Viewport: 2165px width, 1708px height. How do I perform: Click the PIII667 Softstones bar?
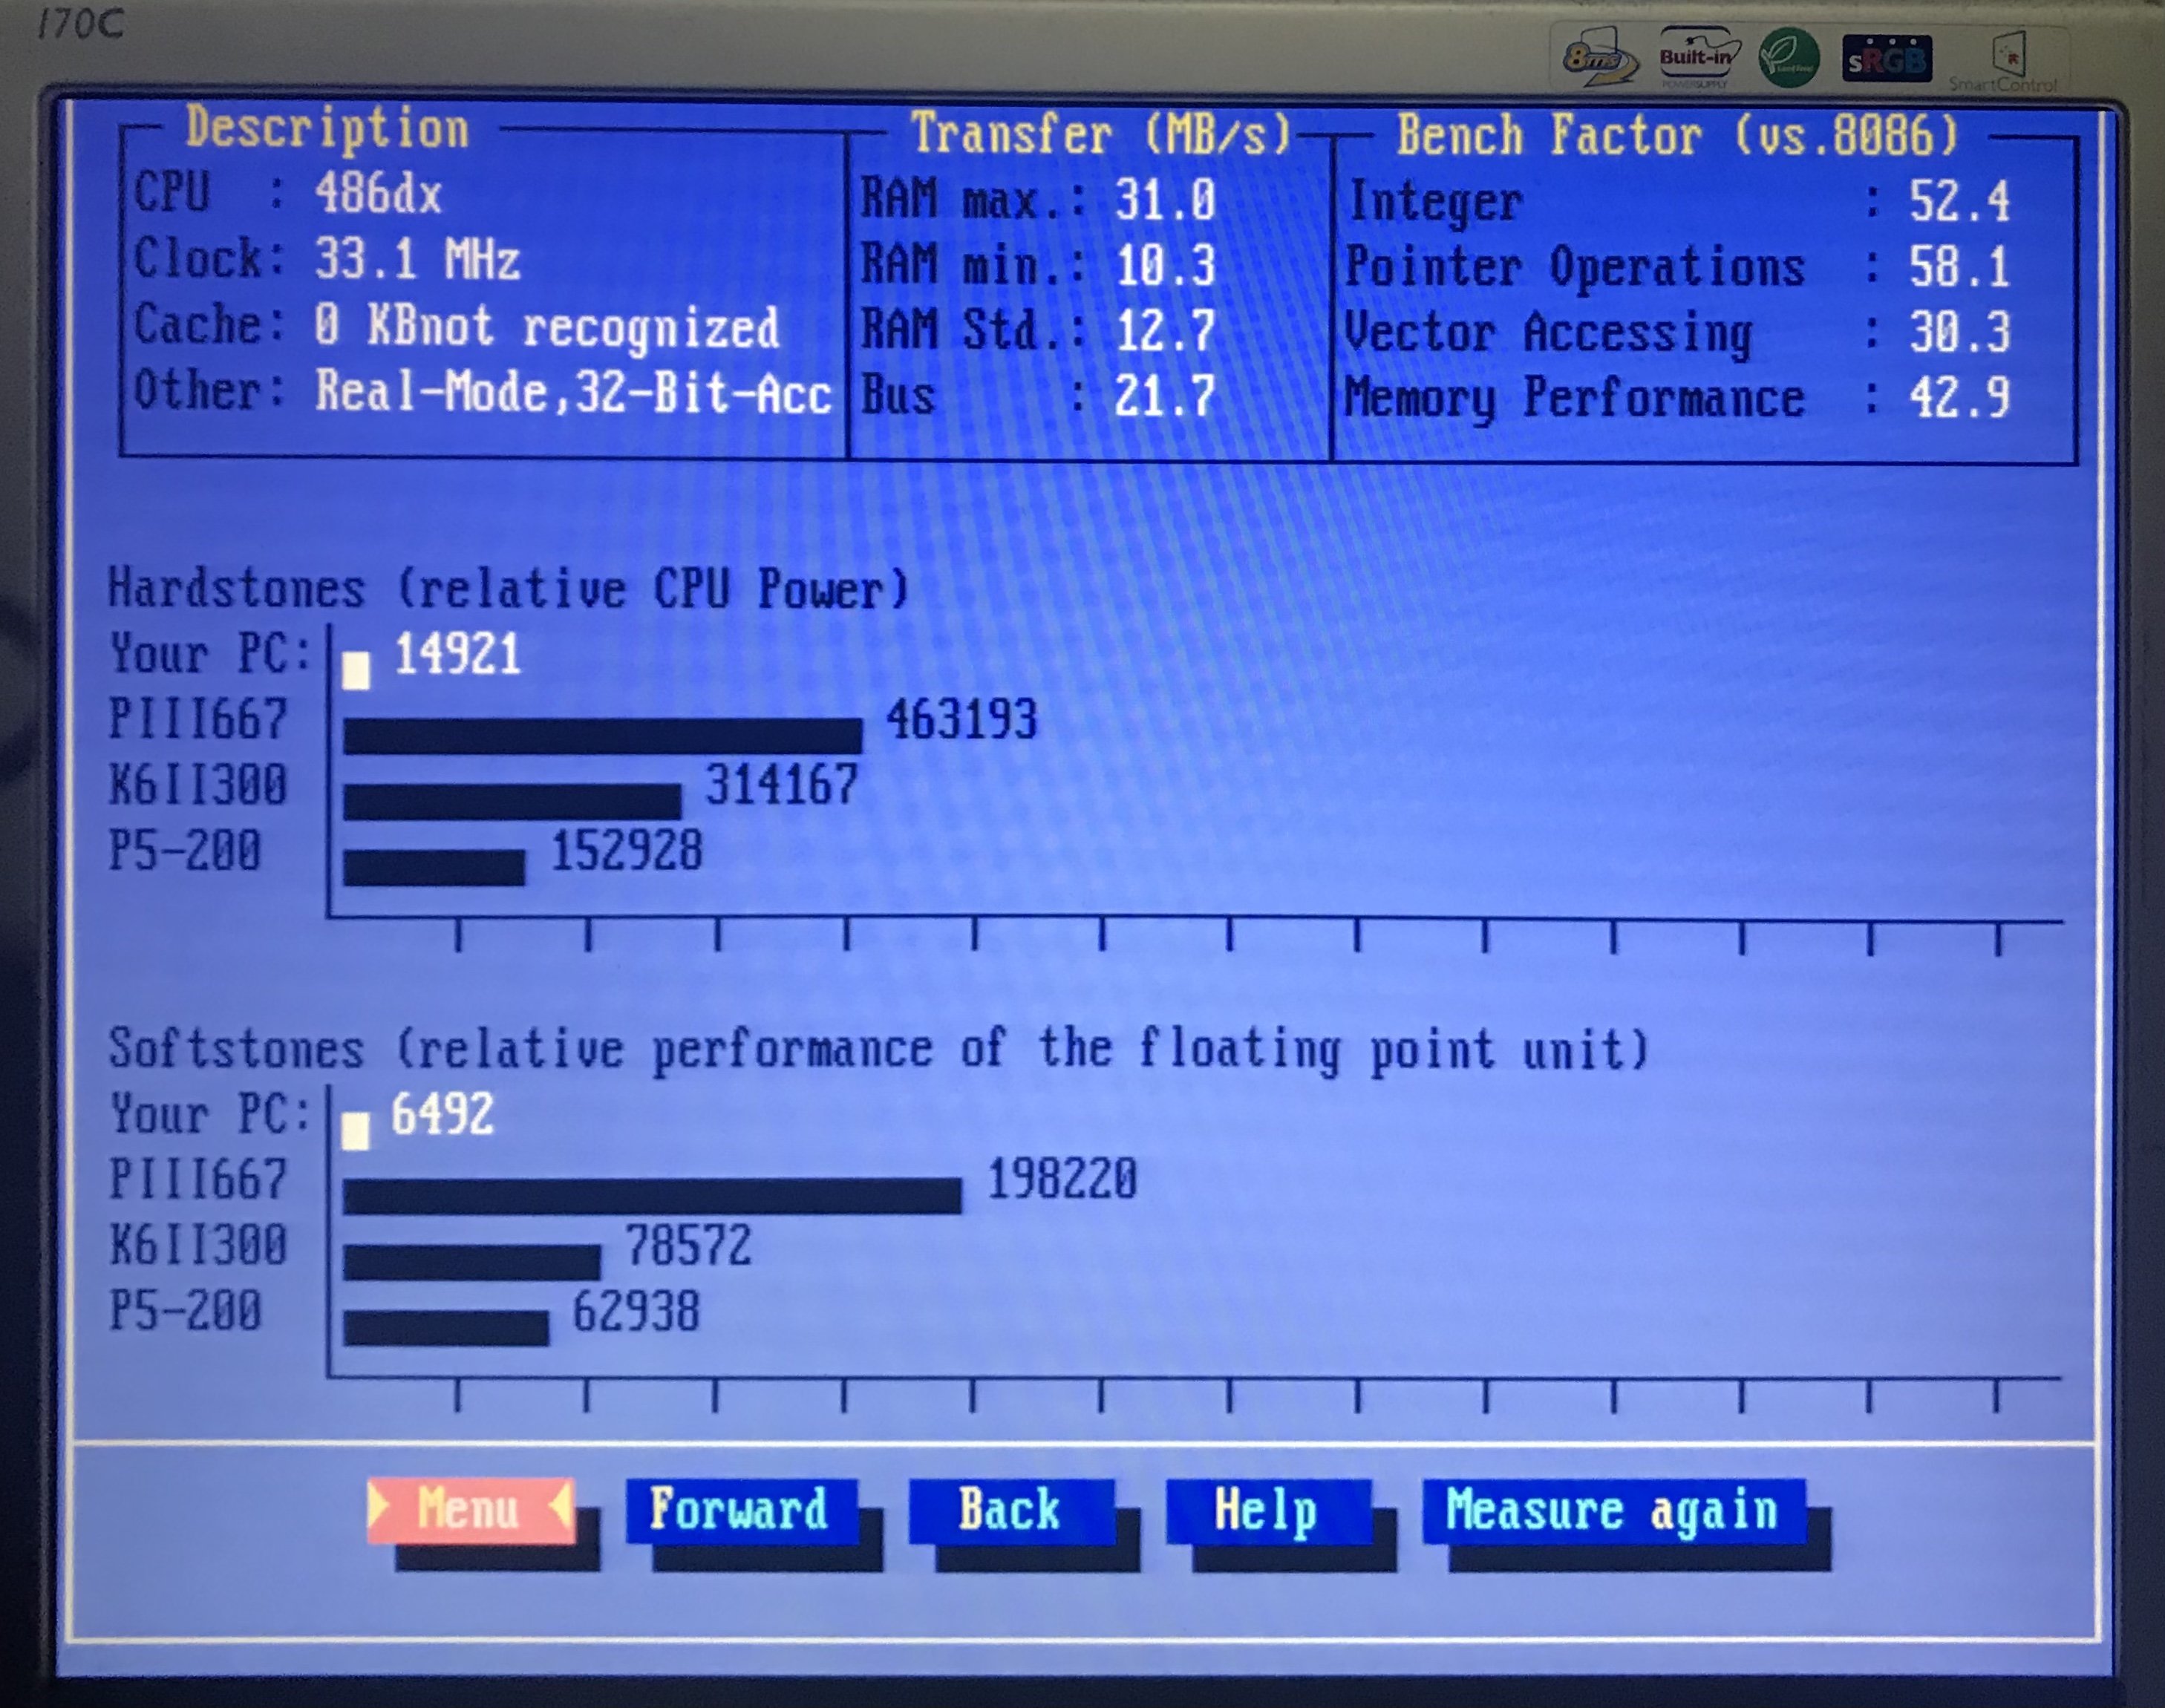point(651,1196)
